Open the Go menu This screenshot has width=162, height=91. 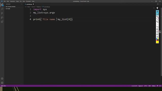pos(21,1)
